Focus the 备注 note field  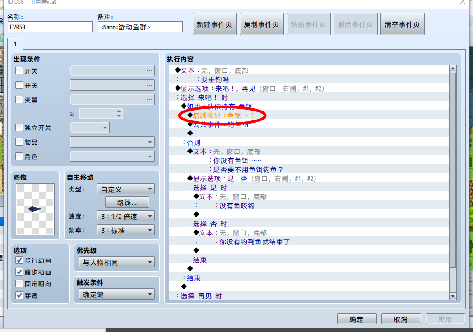tap(140, 27)
